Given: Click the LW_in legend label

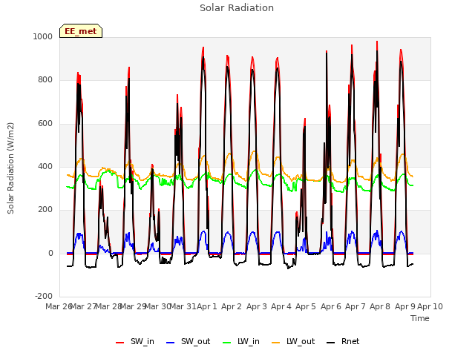Looking at the screenshot, I should coord(249,341).
